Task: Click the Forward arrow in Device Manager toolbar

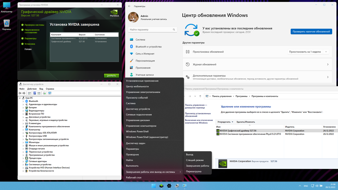Action: (x=24, y=93)
